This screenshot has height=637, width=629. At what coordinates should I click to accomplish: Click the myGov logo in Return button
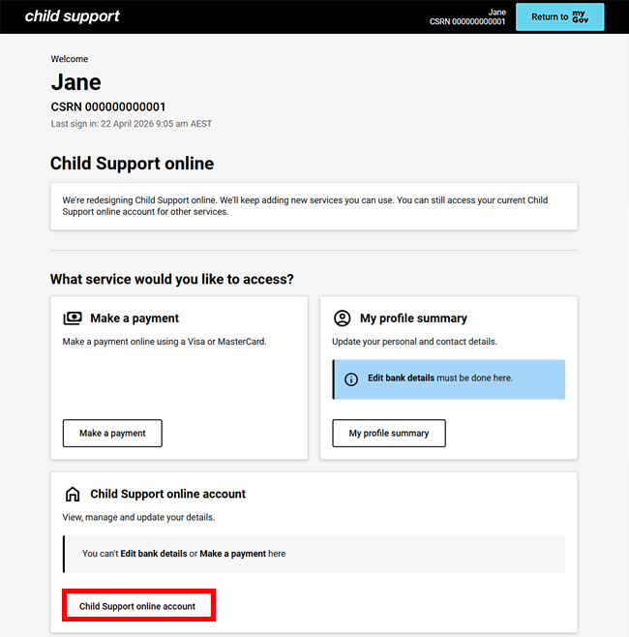[x=581, y=16]
